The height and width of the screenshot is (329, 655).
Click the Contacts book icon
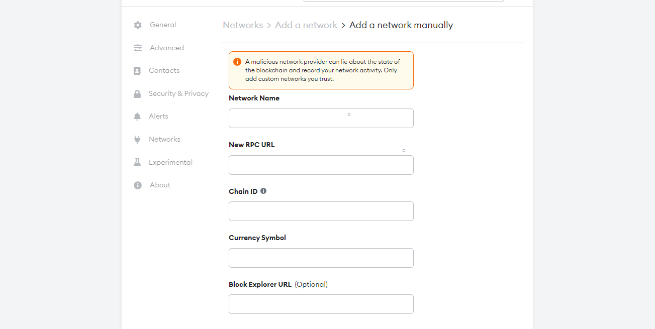(x=137, y=71)
